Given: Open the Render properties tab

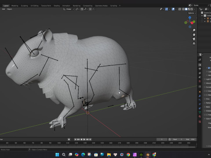Looking at the screenshot, I should (x=200, y=65).
